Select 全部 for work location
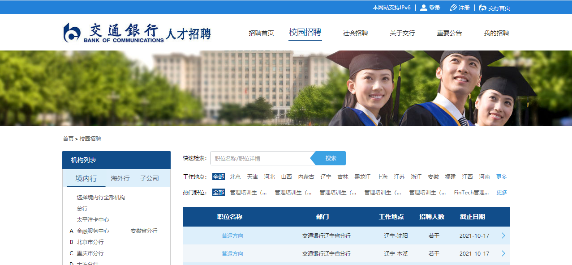572x265 pixels. coord(219,177)
